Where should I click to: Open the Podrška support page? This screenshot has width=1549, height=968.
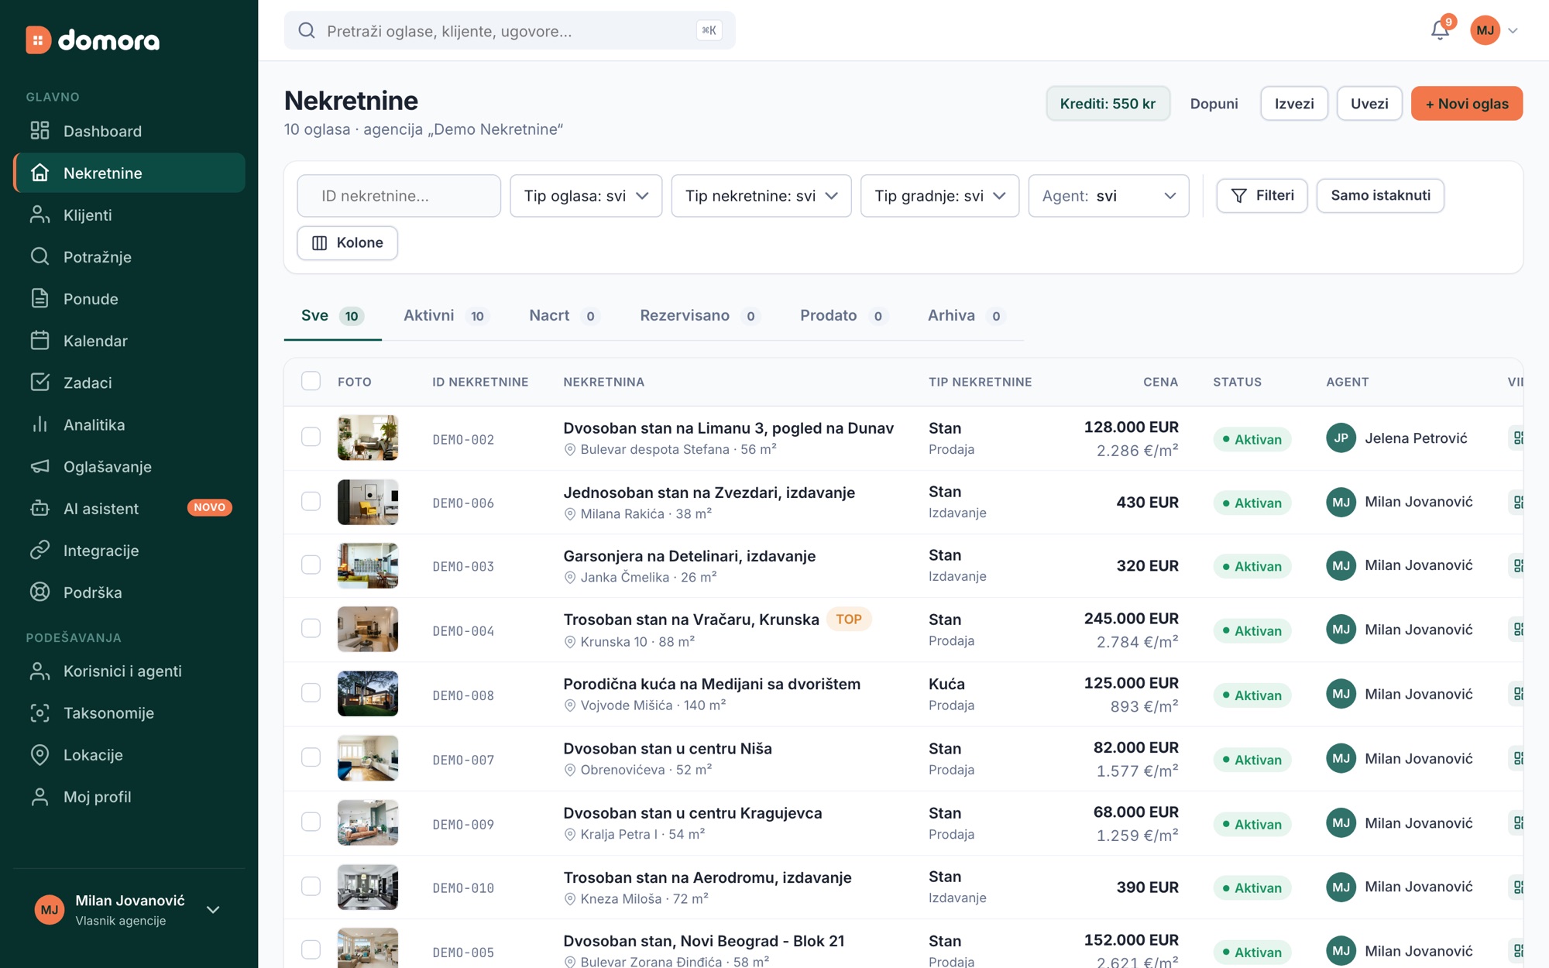[x=129, y=592]
